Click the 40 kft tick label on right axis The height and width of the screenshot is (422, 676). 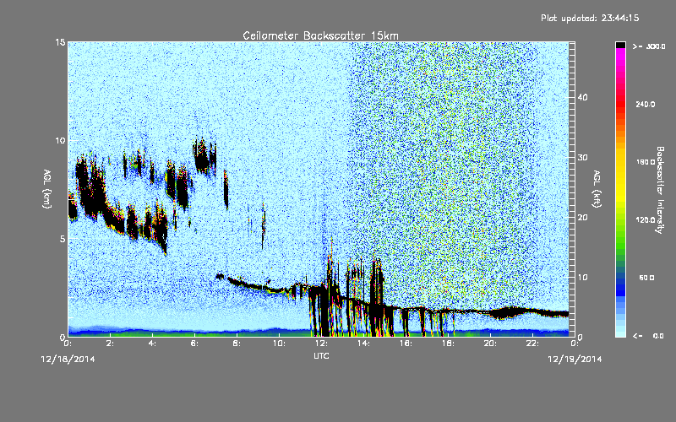(x=582, y=97)
